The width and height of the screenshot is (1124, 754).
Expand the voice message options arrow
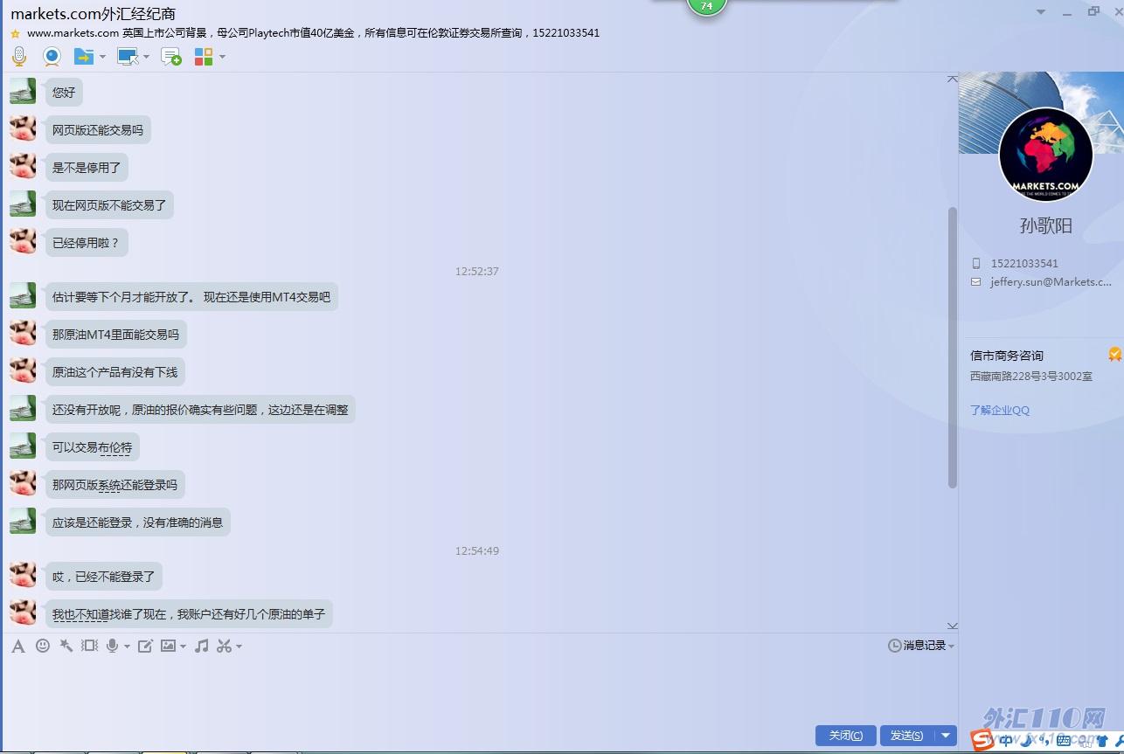pos(127,647)
